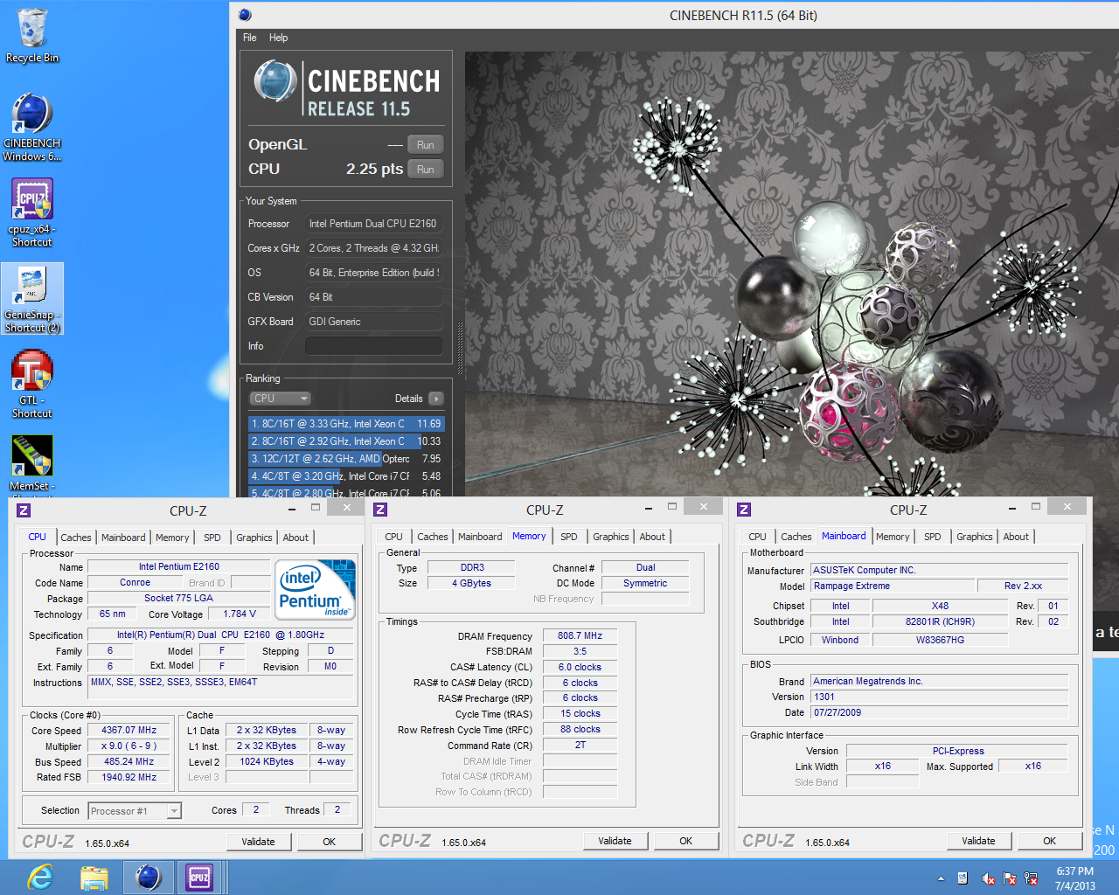Viewport: 1119px width, 895px height.
Task: Click OK in the middle CPU-Z window
Action: (685, 841)
